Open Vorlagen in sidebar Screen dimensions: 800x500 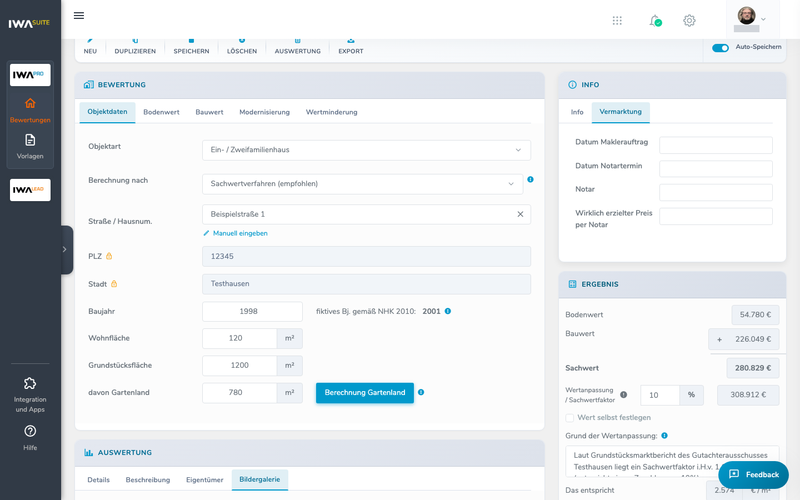tap(30, 147)
